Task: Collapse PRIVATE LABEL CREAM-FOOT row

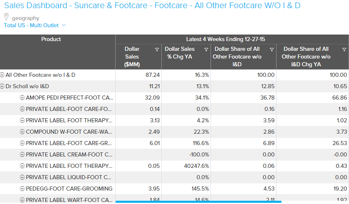Action: coord(22,154)
